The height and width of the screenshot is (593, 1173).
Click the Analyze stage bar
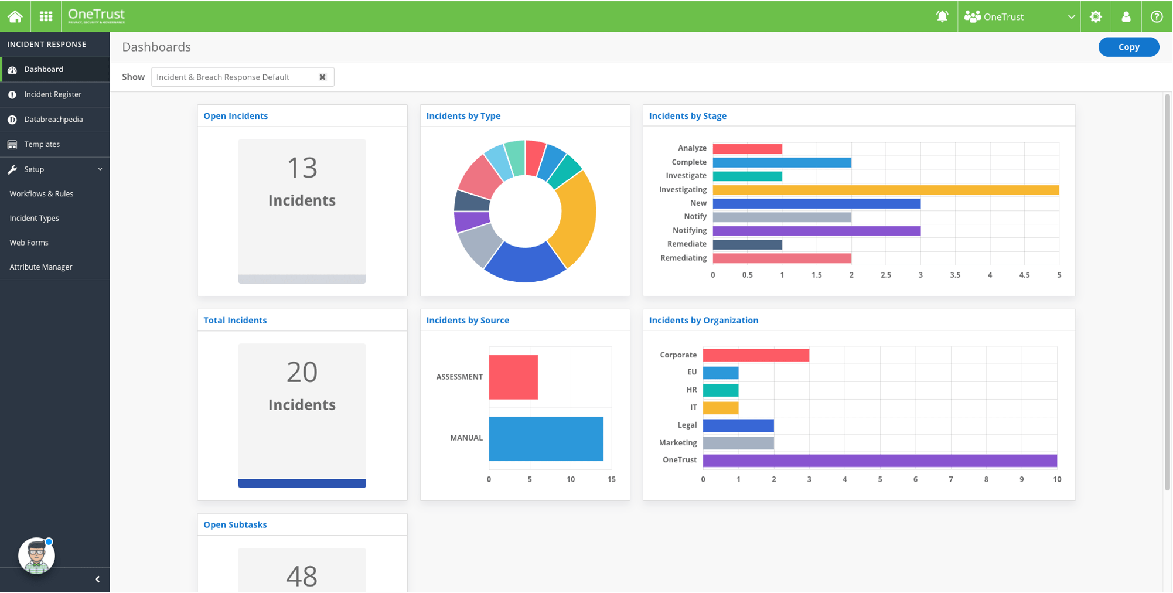click(747, 149)
